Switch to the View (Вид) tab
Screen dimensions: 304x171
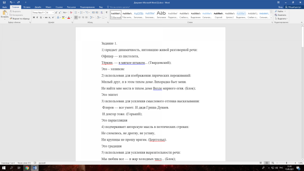coord(101,7)
